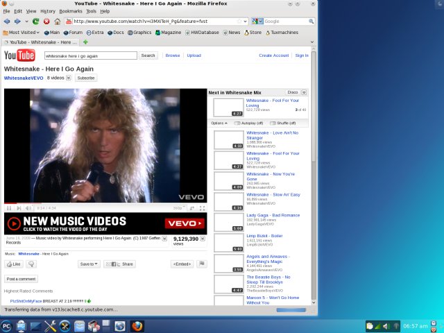Open the Bookmarks menu
The width and height of the screenshot is (444, 333).
pyautogui.click(x=70, y=11)
